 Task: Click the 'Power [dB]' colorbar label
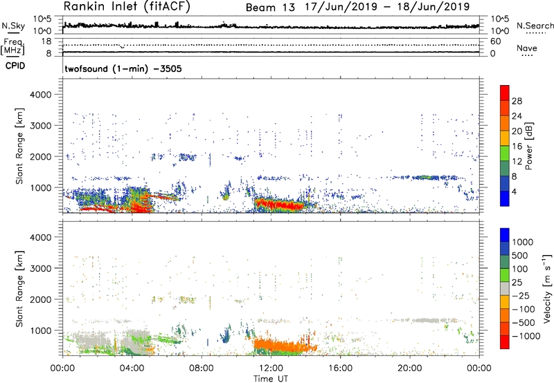(x=528, y=146)
